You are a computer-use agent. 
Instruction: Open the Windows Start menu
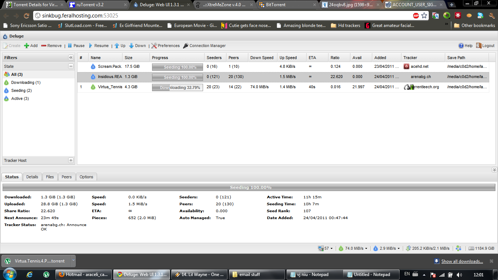pos(9,274)
